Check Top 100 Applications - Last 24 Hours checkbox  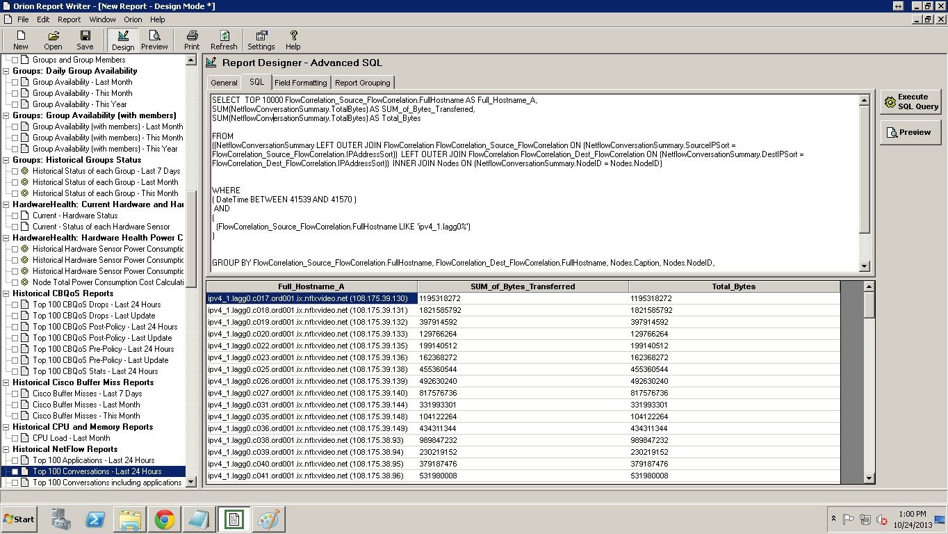pos(15,460)
